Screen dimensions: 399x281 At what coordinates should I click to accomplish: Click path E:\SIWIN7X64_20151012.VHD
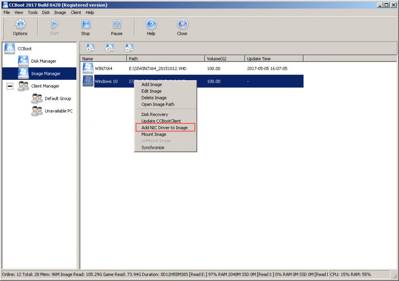[x=157, y=68]
